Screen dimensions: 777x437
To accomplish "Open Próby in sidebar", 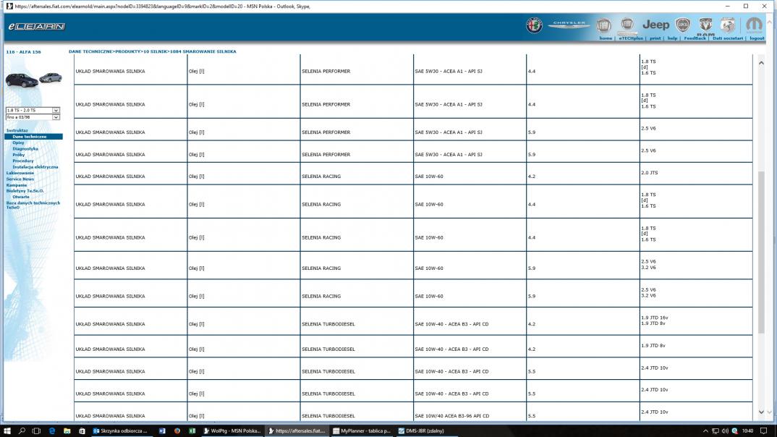I will pos(18,155).
